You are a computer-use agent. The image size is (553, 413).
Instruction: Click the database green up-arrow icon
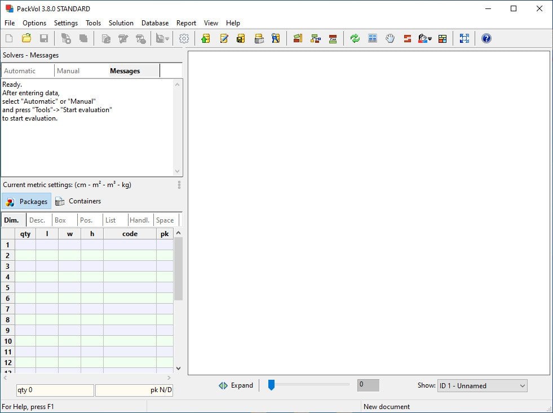coord(206,38)
